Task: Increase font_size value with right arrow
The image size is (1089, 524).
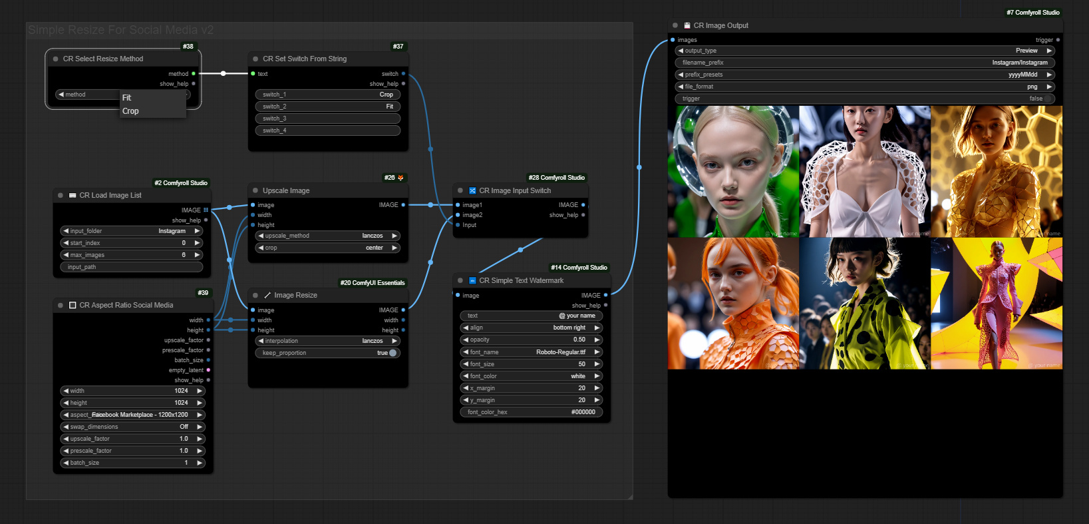Action: [597, 364]
